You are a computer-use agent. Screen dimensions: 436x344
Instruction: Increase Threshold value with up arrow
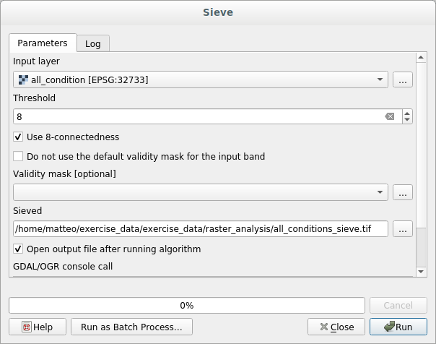[407, 113]
